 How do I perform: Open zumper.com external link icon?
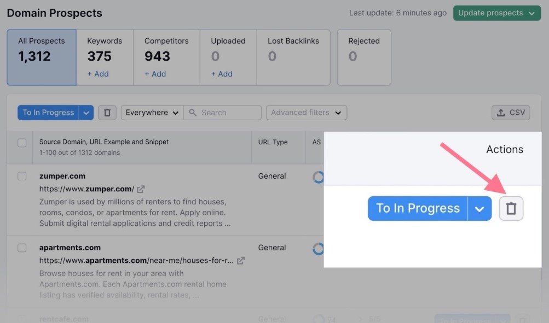(x=141, y=189)
